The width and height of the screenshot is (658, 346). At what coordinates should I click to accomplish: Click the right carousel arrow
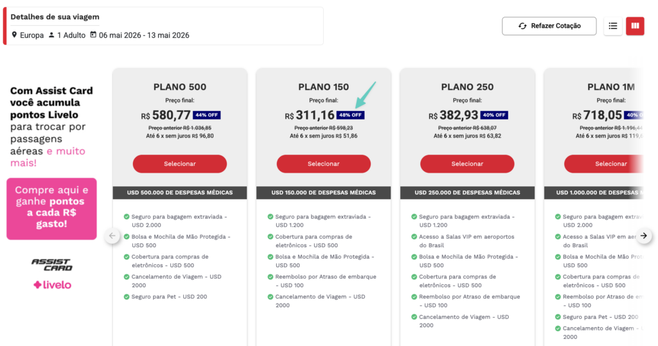tap(644, 236)
